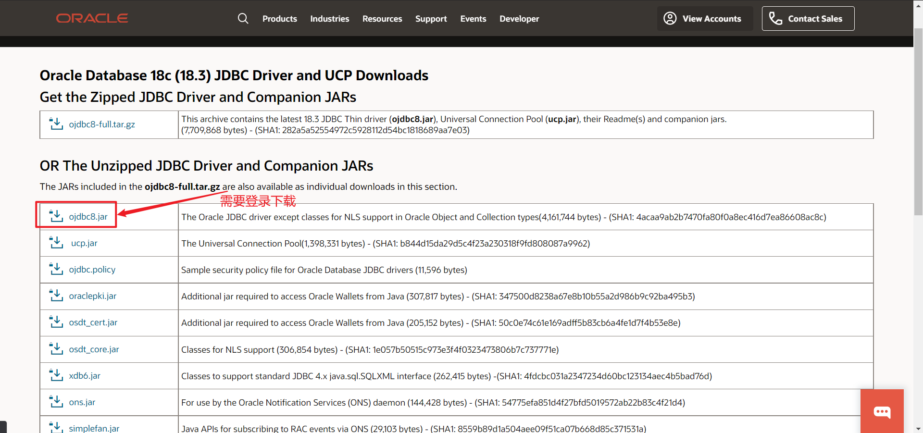This screenshot has width=923, height=433.
Task: Click the View Accounts button
Action: [705, 18]
